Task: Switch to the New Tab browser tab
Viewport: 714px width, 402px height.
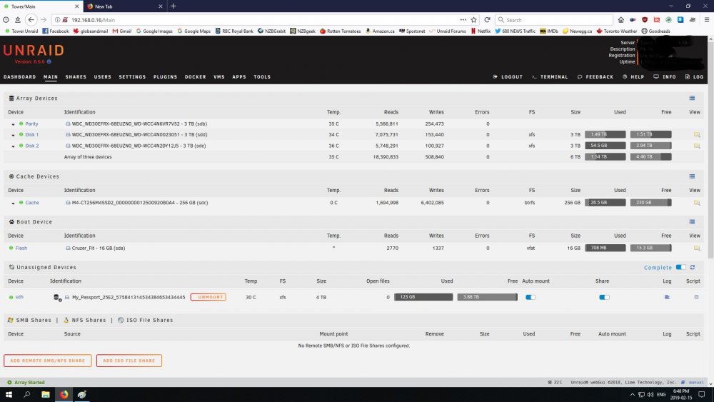Action: [124, 6]
